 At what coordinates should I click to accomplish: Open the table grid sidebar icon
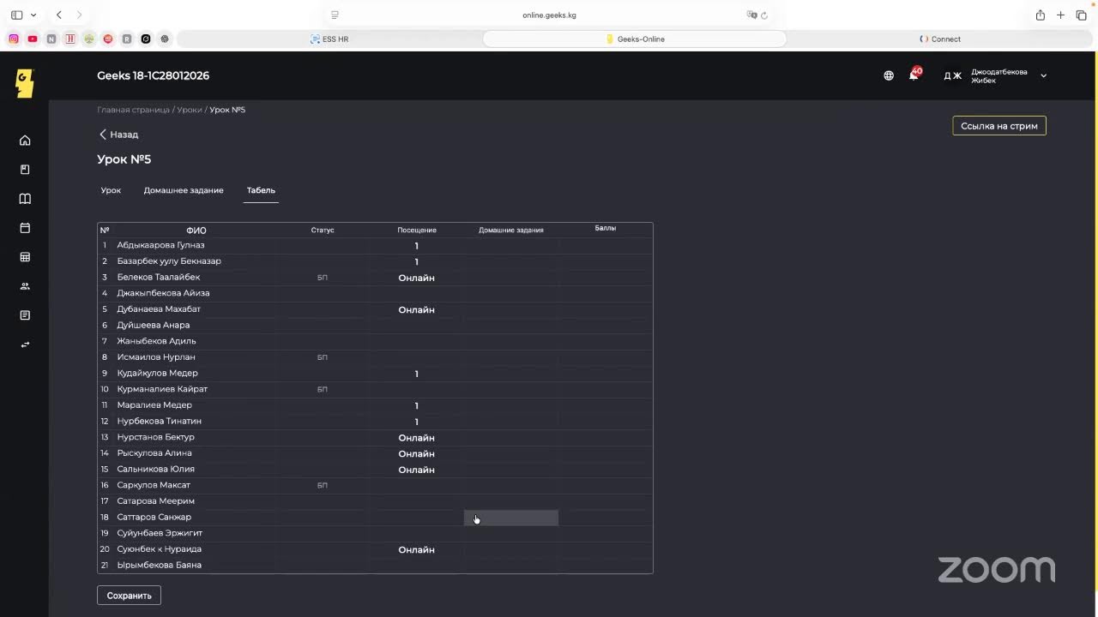25,257
